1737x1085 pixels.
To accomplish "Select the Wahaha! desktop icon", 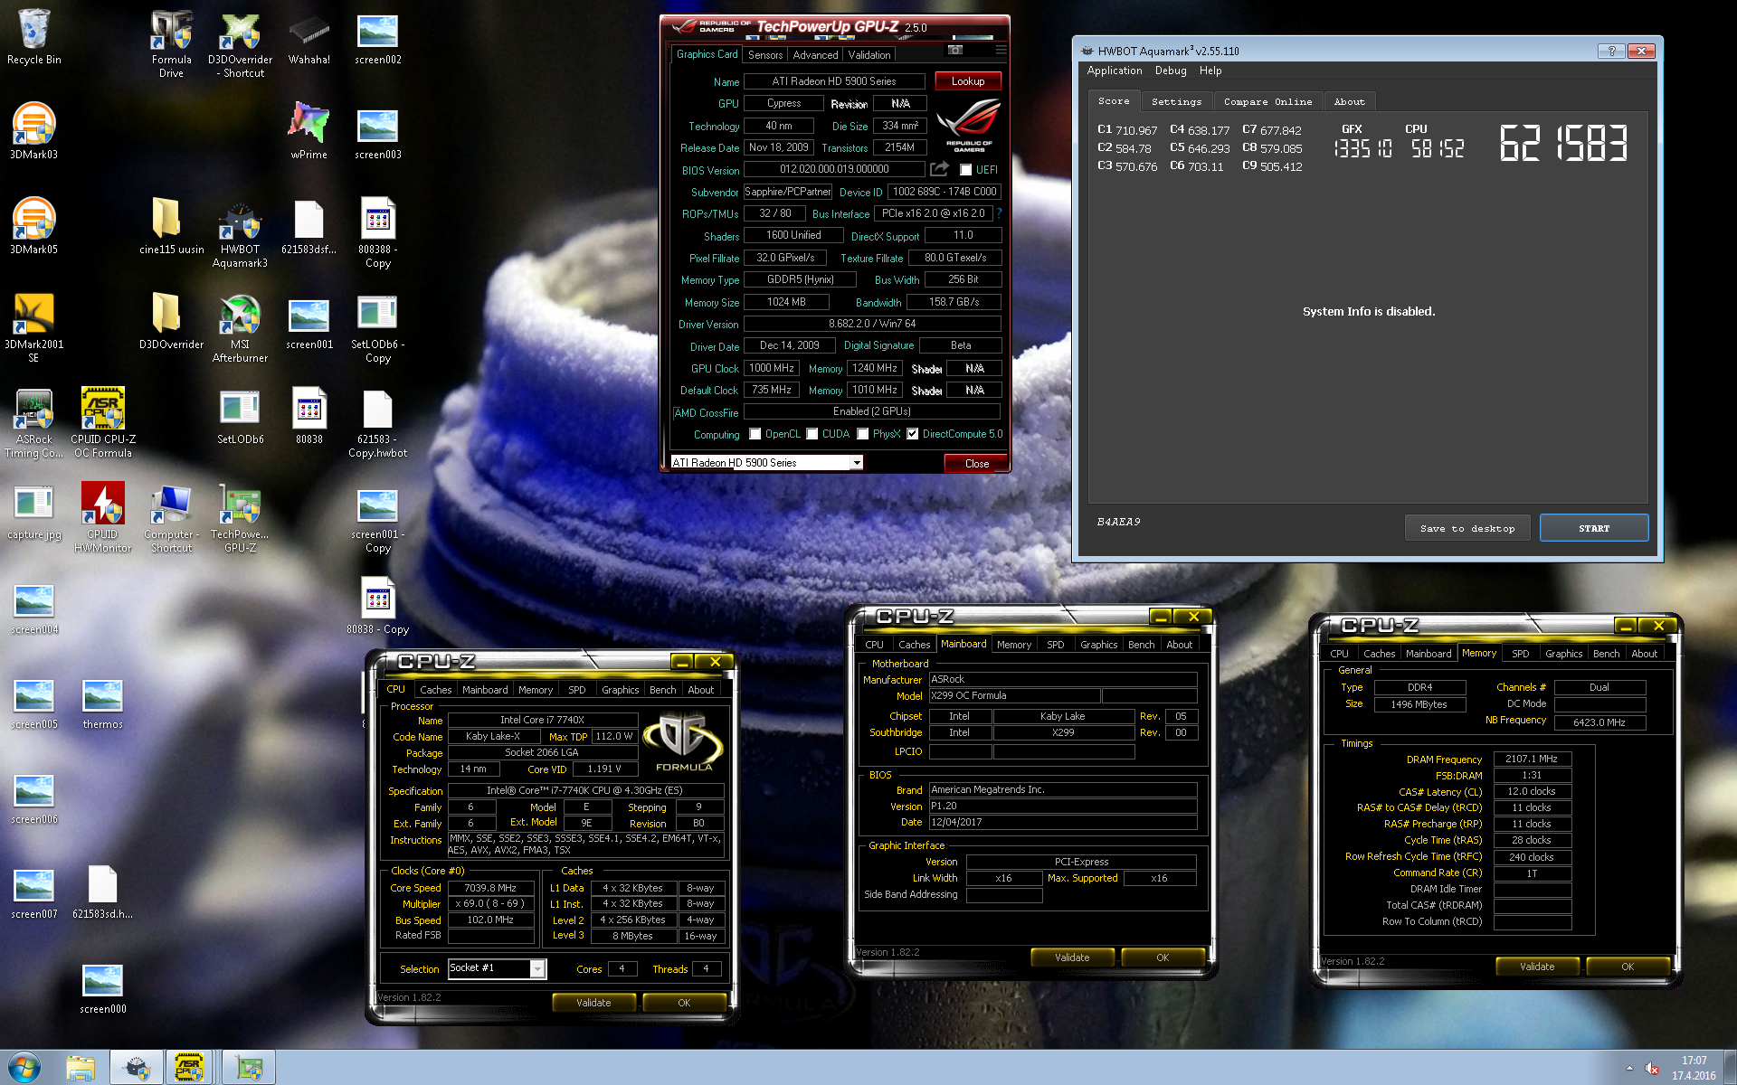I will (308, 37).
